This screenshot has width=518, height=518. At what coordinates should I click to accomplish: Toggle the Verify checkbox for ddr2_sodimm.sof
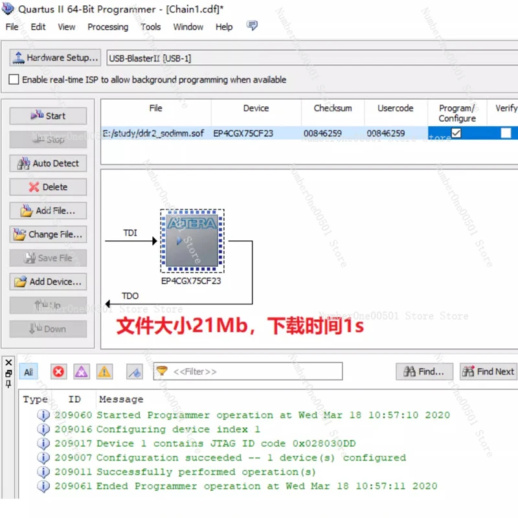point(506,133)
